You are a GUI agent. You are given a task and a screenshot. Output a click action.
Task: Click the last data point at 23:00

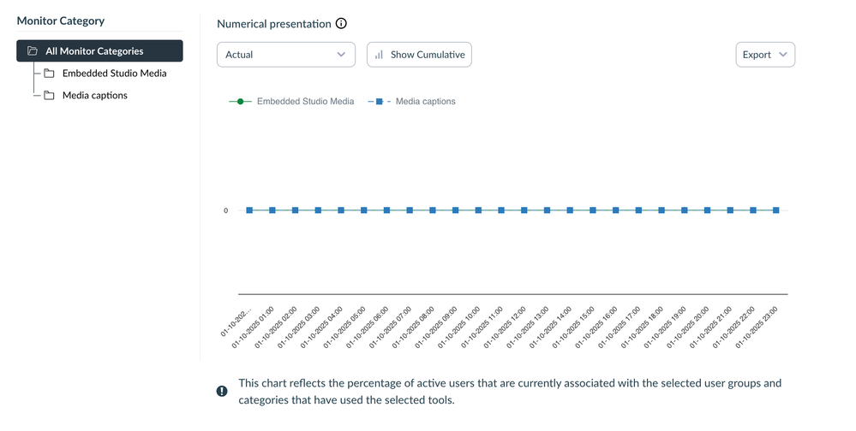click(x=776, y=210)
